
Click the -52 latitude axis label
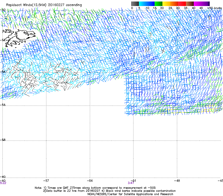point(3,40)
